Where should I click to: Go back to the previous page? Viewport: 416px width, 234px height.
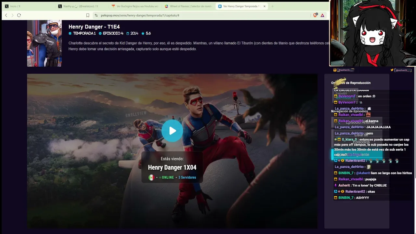pos(6,15)
